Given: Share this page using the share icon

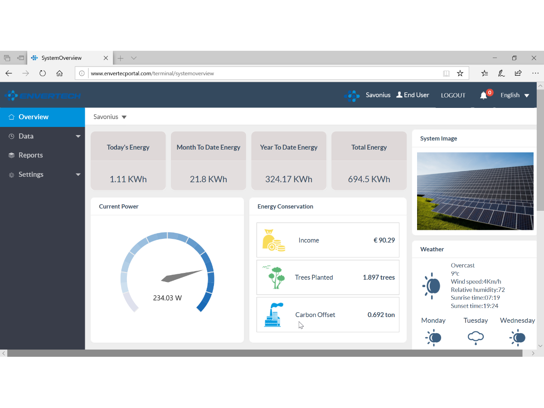Looking at the screenshot, I should 518,73.
